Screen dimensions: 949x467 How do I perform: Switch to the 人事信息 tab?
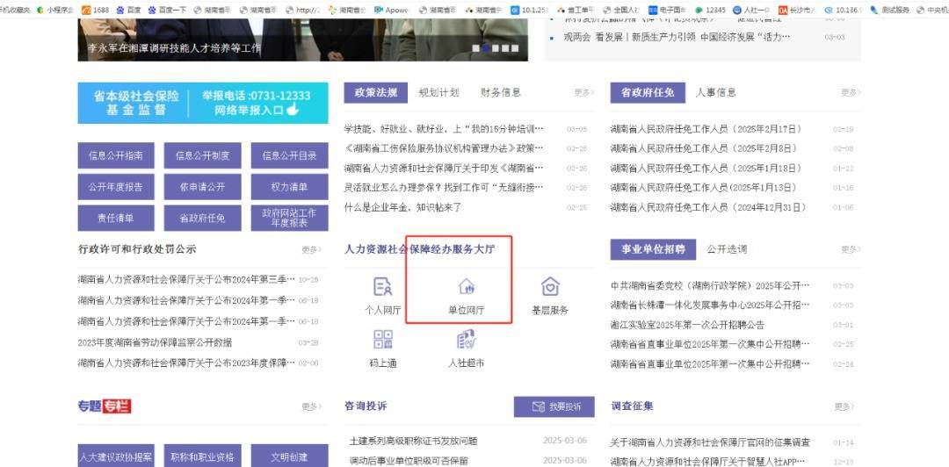(x=716, y=92)
